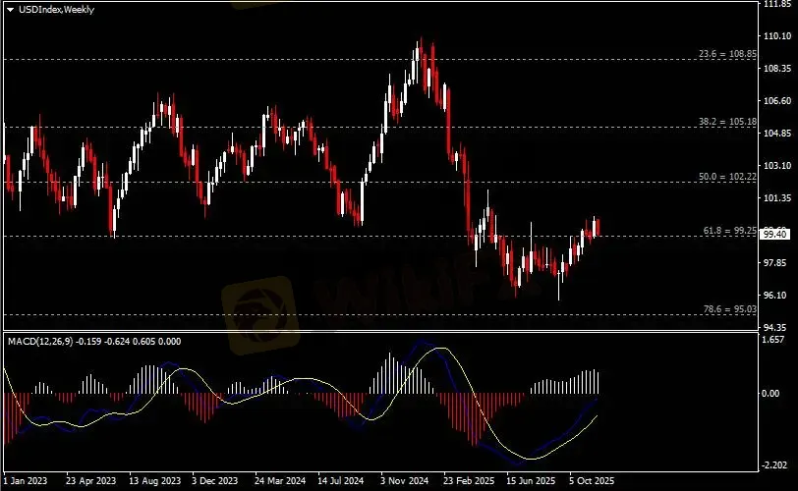Screen dimensions: 798x491
Task: Click the 24 Mar 2024 date label
Action: (280, 480)
